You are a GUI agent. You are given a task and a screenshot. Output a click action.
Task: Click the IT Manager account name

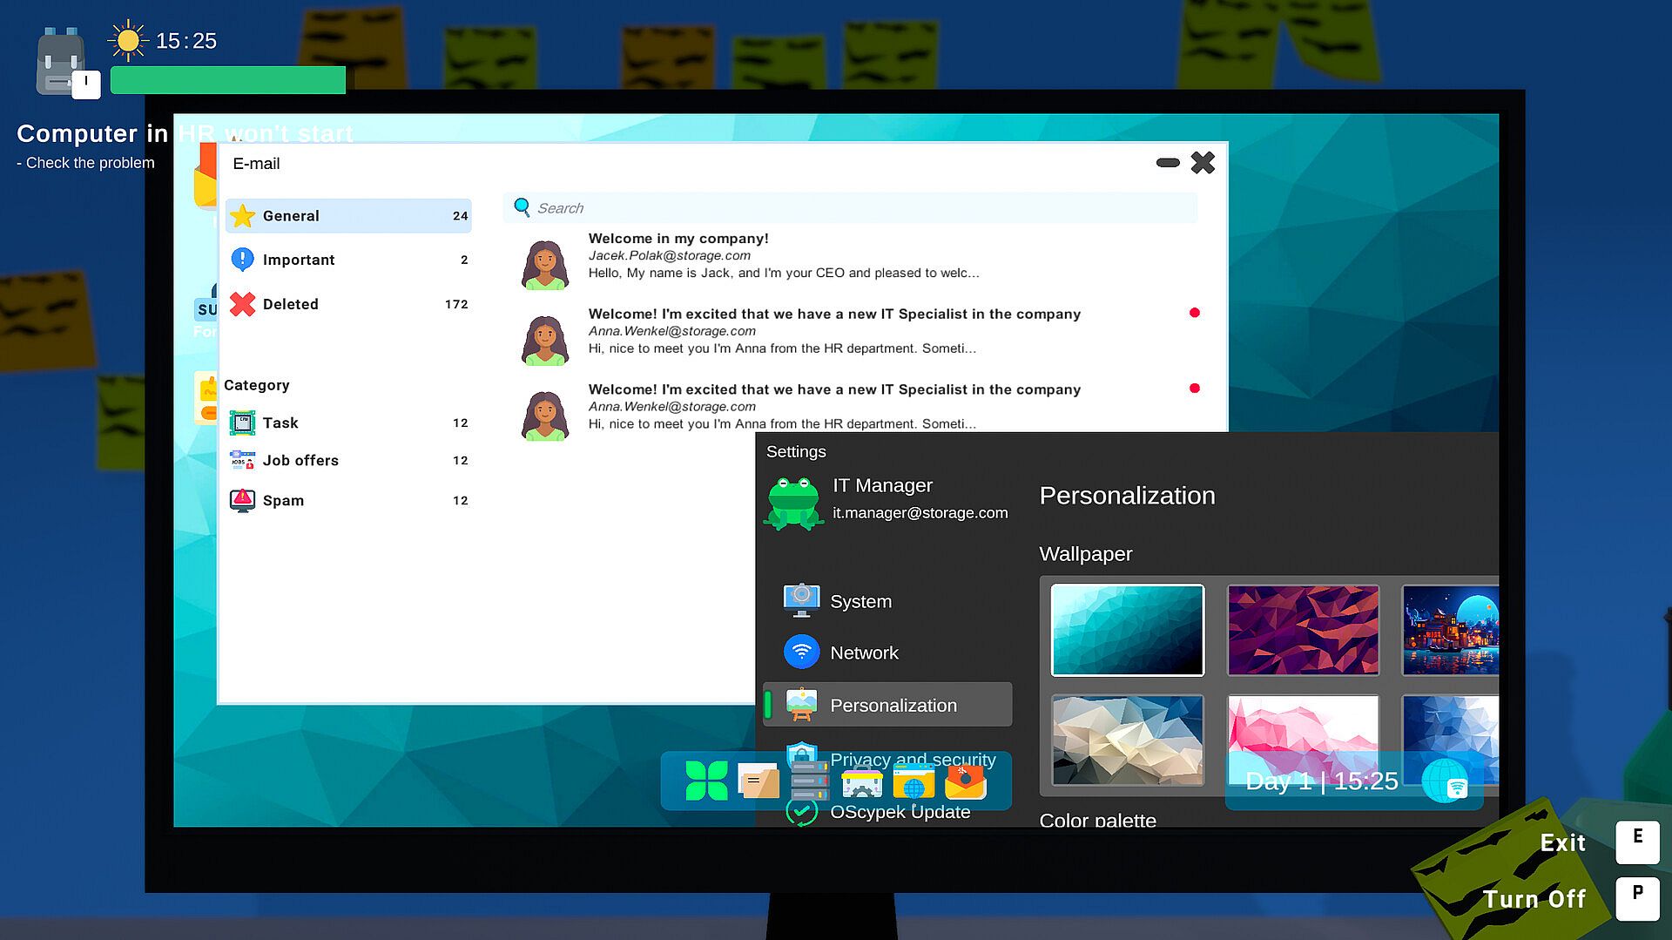pos(882,485)
